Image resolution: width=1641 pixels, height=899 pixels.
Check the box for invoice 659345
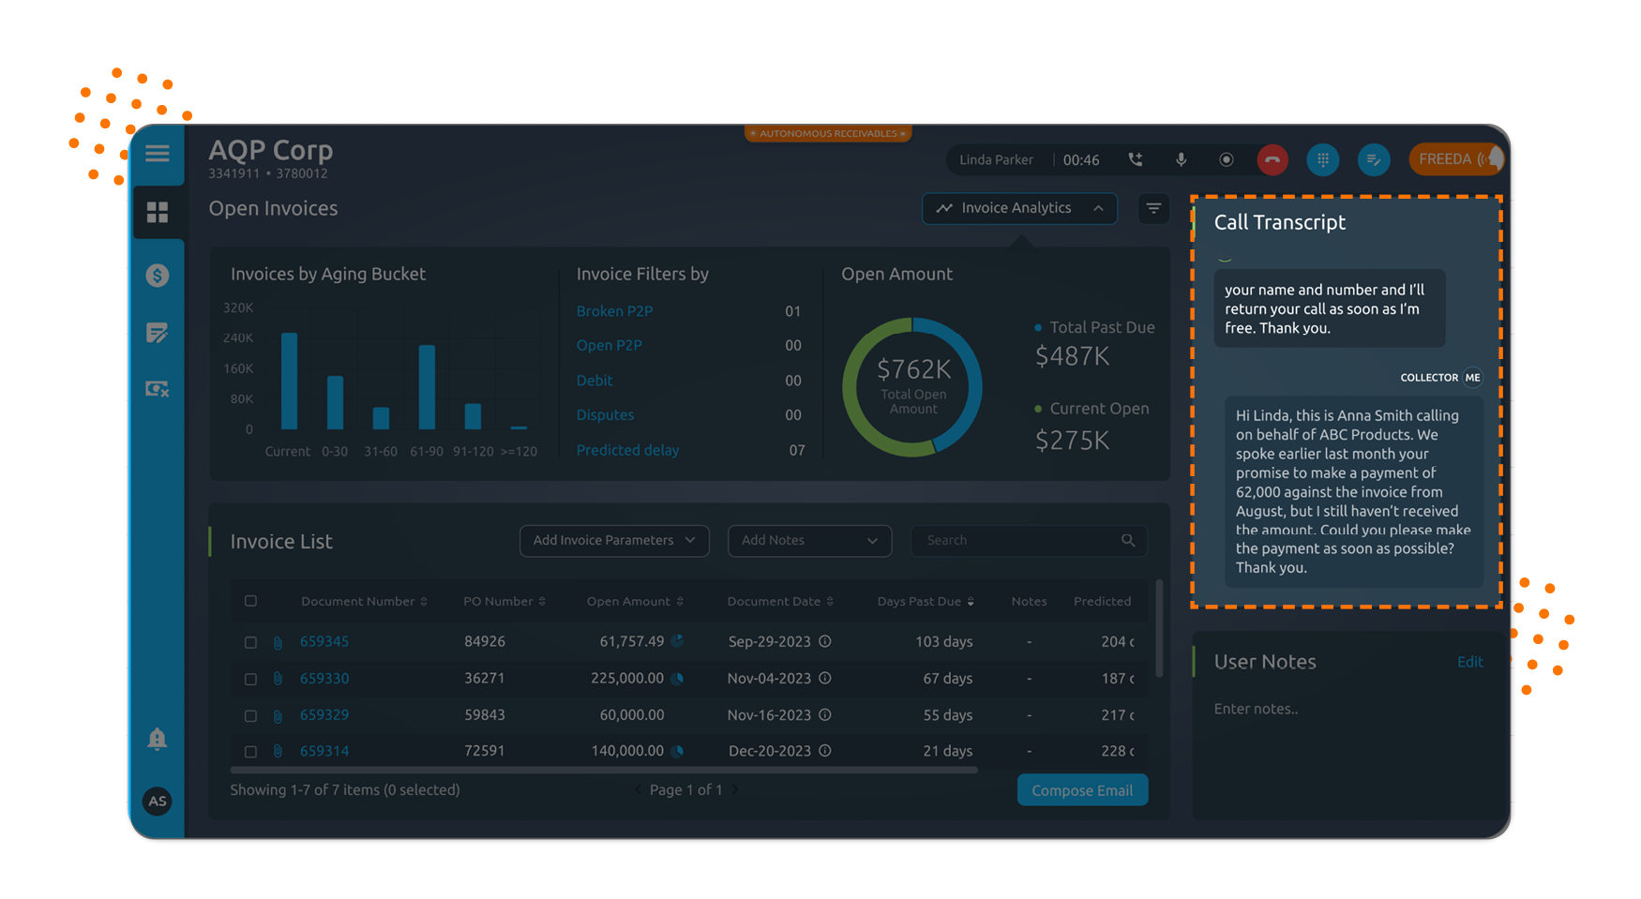point(250,643)
